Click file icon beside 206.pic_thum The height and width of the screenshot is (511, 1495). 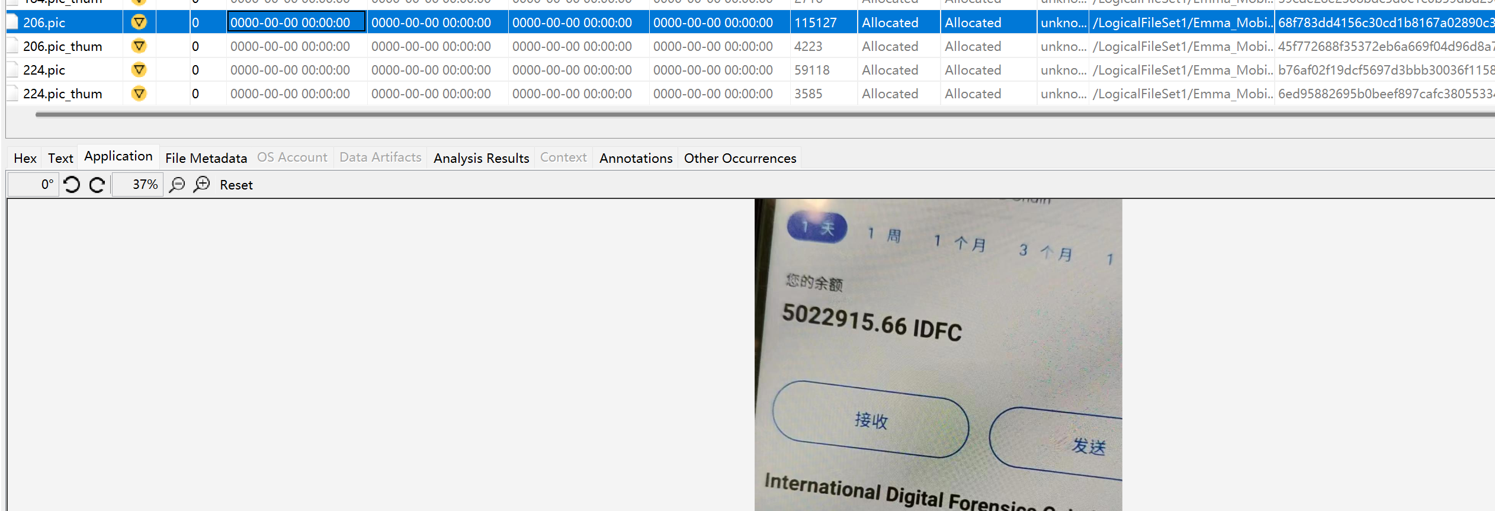(x=12, y=46)
